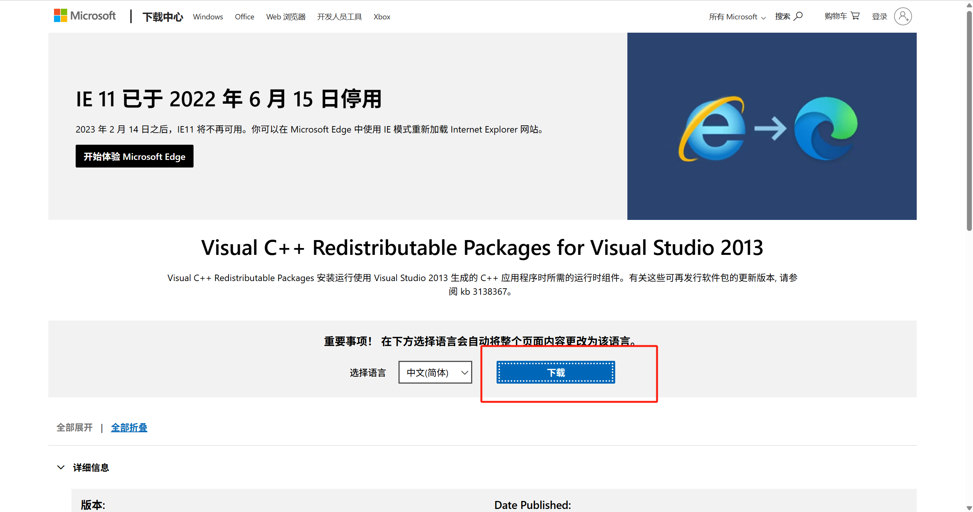Collapse the 详细信息 section chevron
973x512 pixels.
coord(61,467)
